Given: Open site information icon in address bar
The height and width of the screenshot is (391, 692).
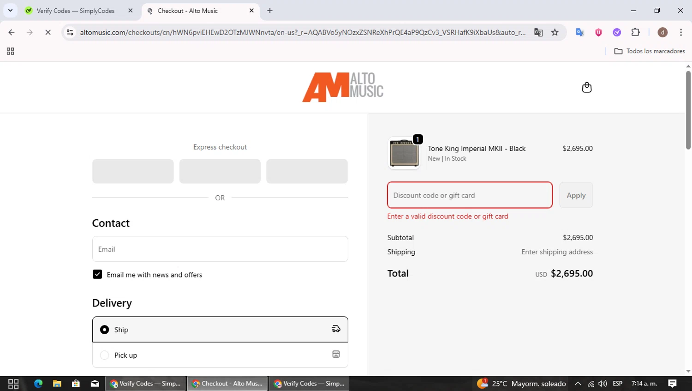Looking at the screenshot, I should (70, 32).
